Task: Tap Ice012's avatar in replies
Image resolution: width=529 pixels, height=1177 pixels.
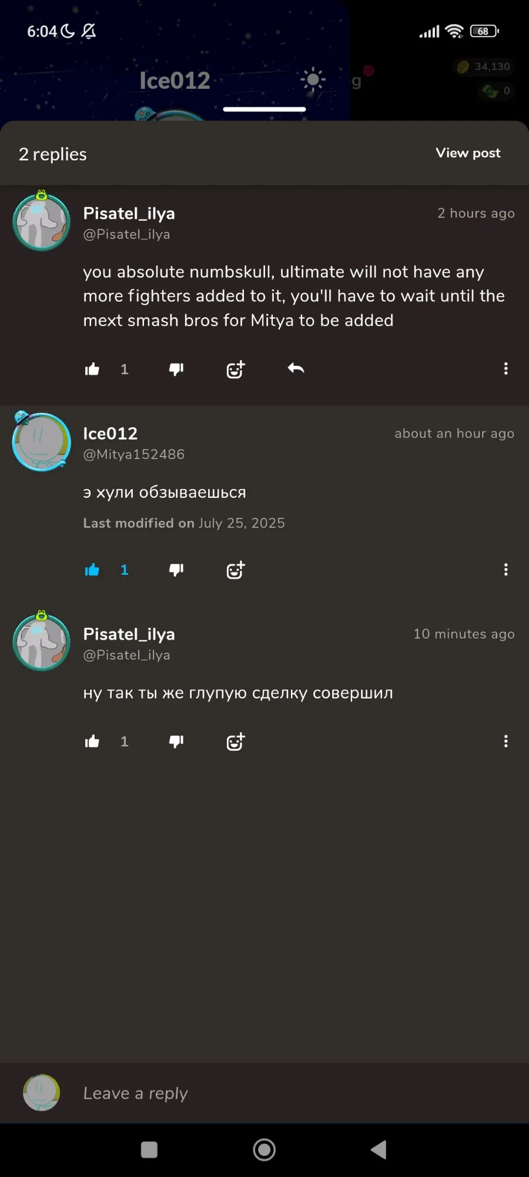Action: click(x=41, y=441)
